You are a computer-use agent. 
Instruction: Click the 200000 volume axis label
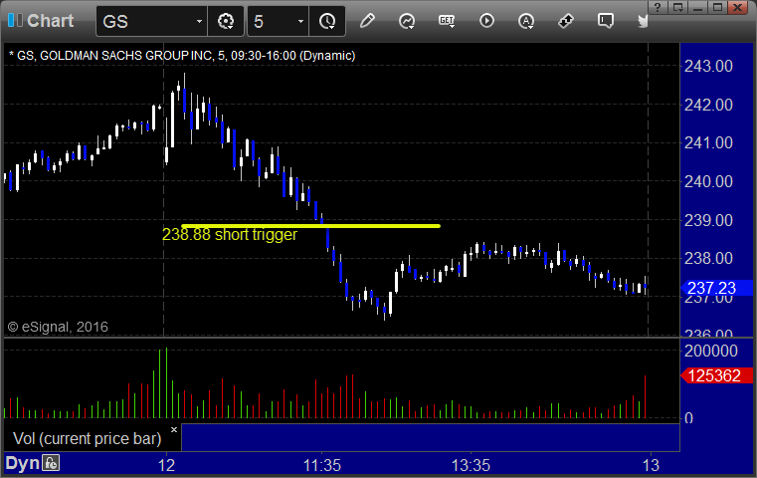point(710,351)
